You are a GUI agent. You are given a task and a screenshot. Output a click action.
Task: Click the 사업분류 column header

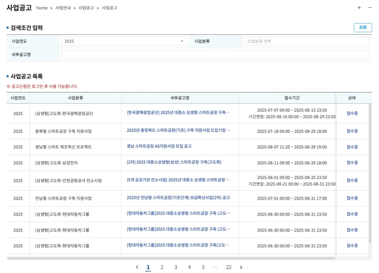76,98
